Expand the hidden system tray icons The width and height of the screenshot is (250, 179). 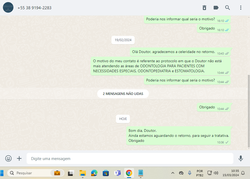tap(173, 173)
